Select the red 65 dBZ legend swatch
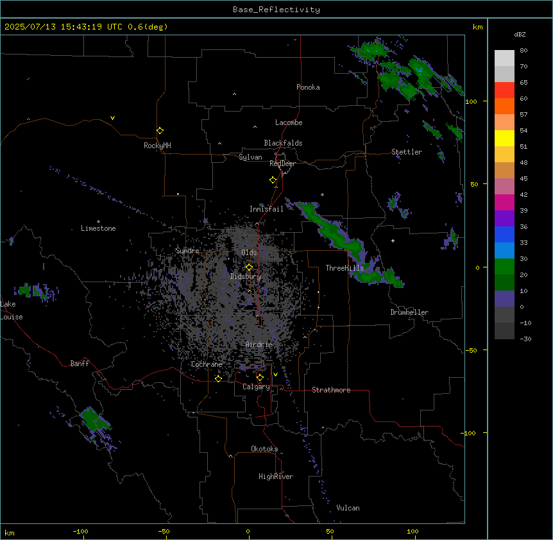Viewport: 553px width, 540px height. tap(504, 90)
